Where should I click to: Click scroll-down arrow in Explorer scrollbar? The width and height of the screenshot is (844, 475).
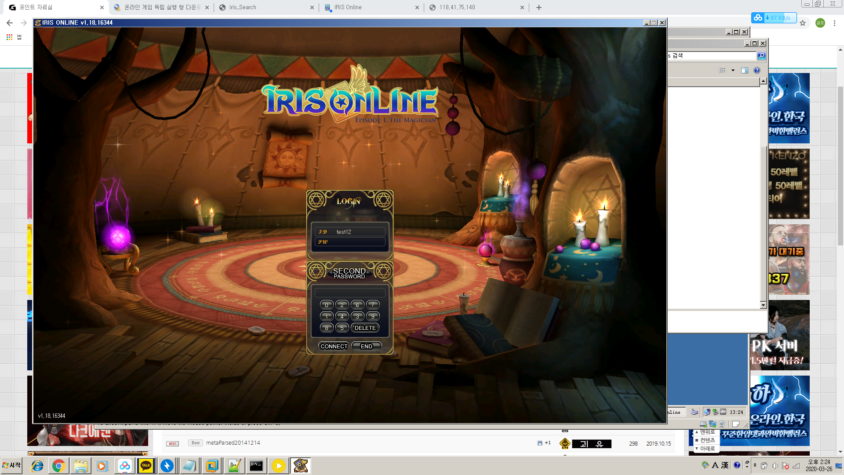click(763, 305)
